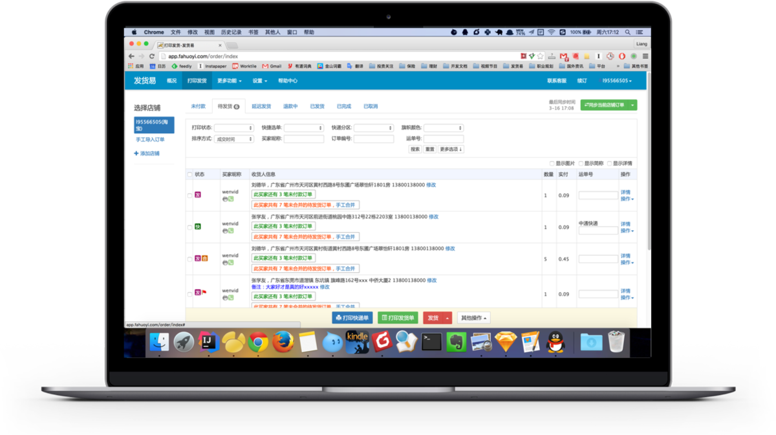Switch to the 已完成 tab

pyautogui.click(x=344, y=106)
